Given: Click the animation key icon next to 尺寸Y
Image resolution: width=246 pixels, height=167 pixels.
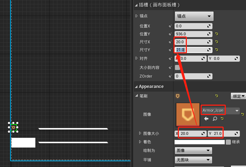Looking at the screenshot, I should pos(170,50).
